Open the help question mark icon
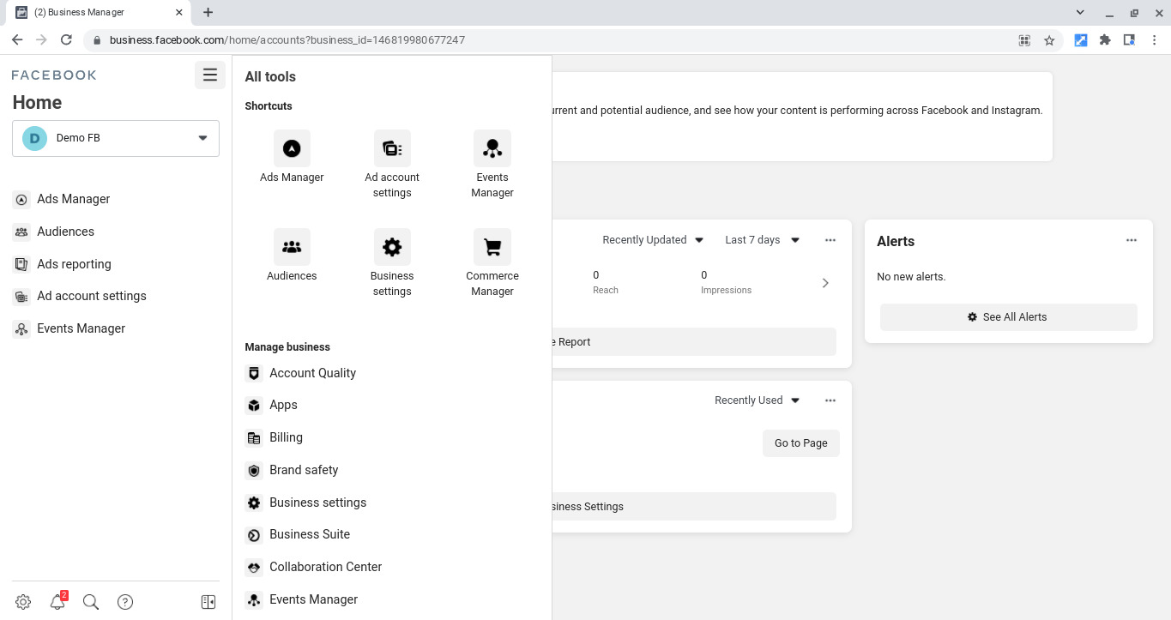 pyautogui.click(x=125, y=602)
